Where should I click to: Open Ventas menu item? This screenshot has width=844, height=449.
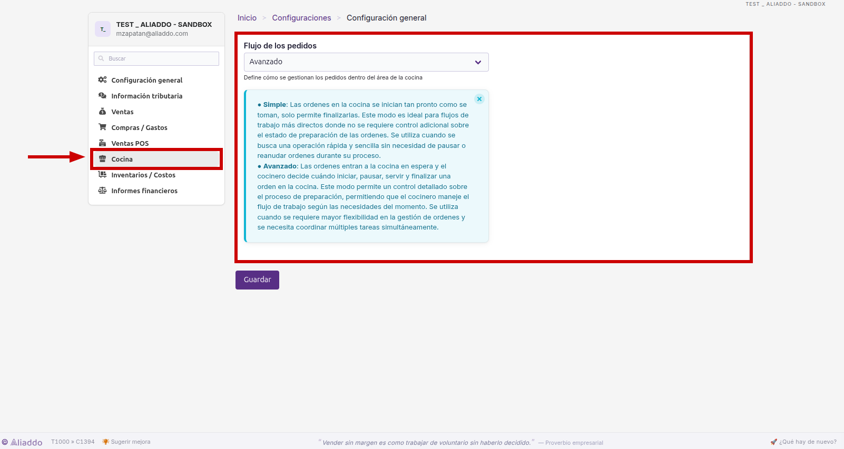[x=156, y=112]
